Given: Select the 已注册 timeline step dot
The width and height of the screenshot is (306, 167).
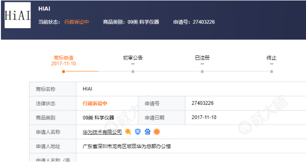Looking at the screenshot, I should tap(202, 72).
